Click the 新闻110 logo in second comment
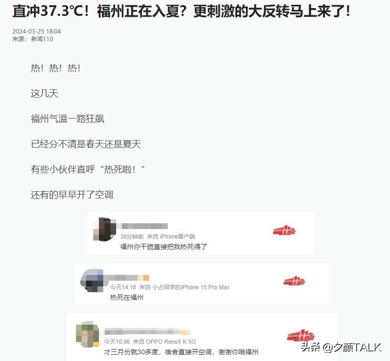 point(294,281)
